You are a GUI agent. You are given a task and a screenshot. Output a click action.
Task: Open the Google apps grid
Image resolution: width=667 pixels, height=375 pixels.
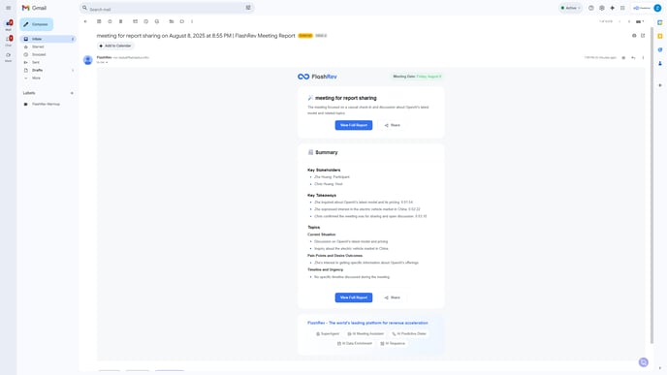click(622, 8)
